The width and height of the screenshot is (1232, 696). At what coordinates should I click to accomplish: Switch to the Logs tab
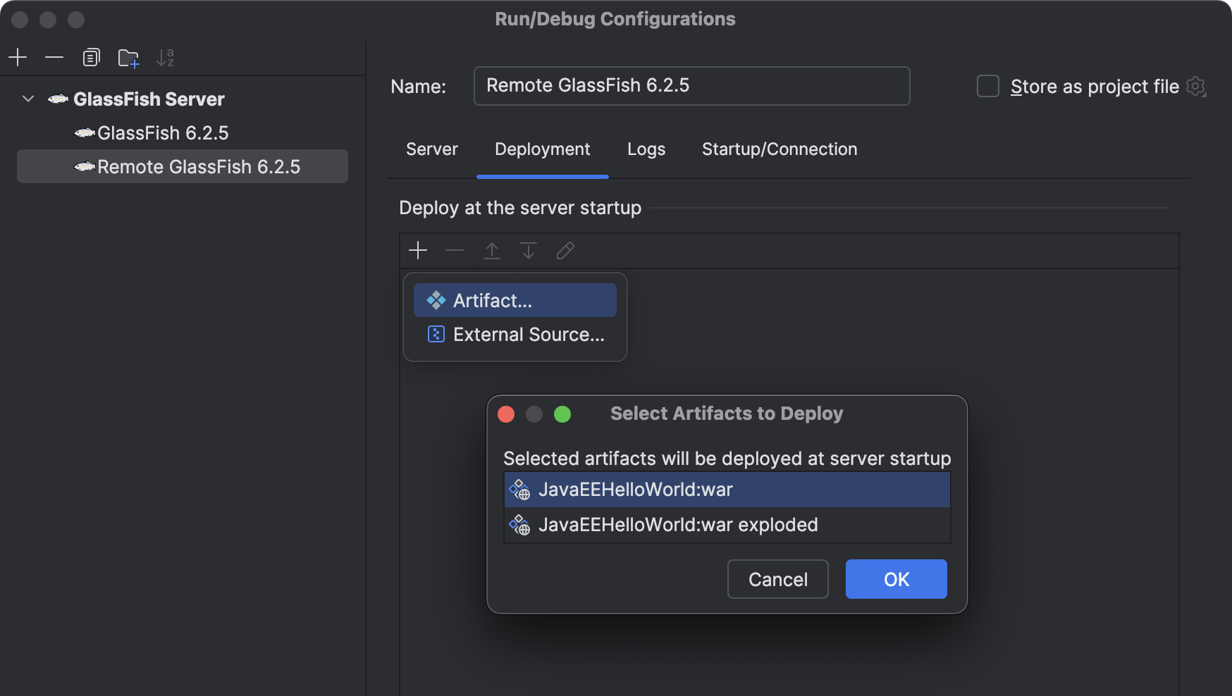click(646, 149)
